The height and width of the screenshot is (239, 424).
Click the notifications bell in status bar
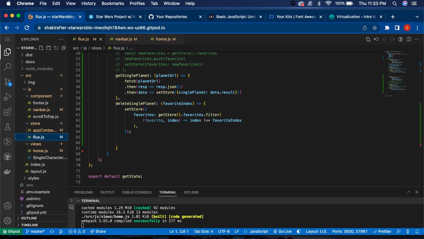(x=417, y=232)
